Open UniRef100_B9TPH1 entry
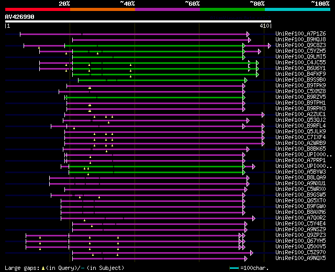 click(x=300, y=103)
